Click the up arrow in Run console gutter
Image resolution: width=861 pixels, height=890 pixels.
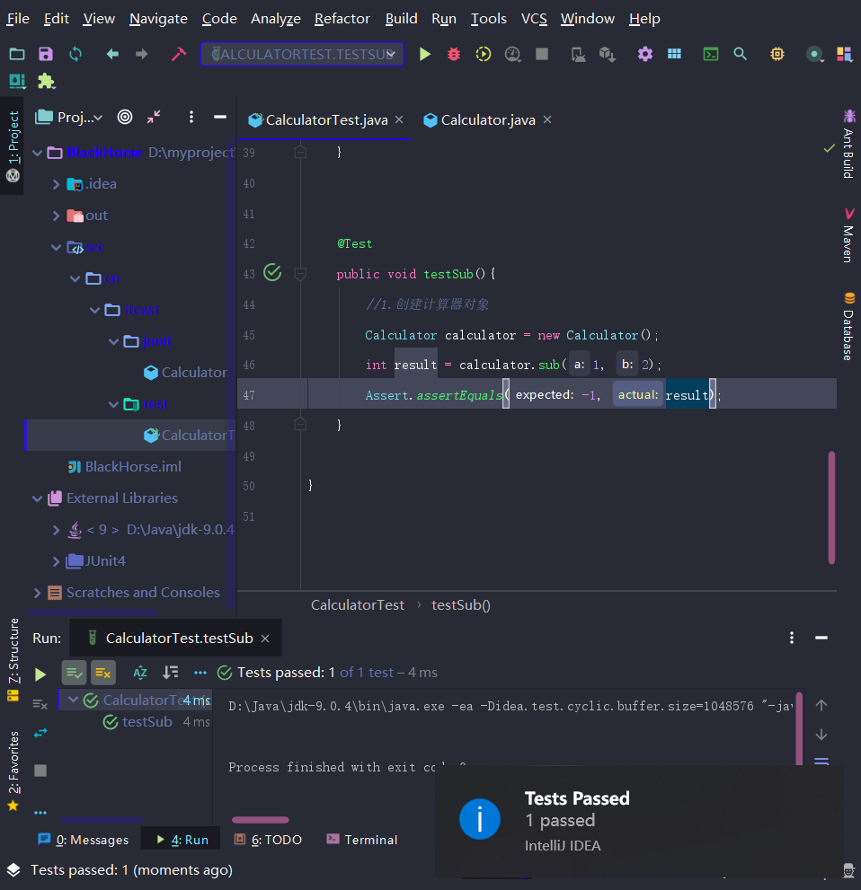tap(821, 705)
